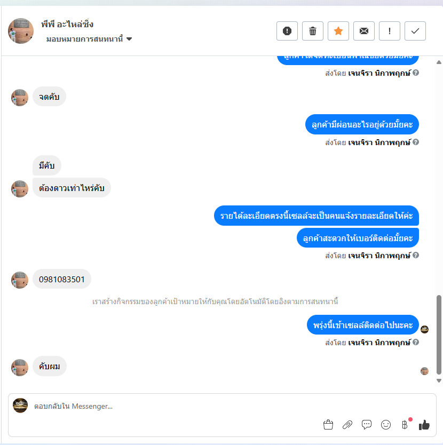443x445 pixels.
Task: Click the customer's profile picture in header
Action: (21, 31)
